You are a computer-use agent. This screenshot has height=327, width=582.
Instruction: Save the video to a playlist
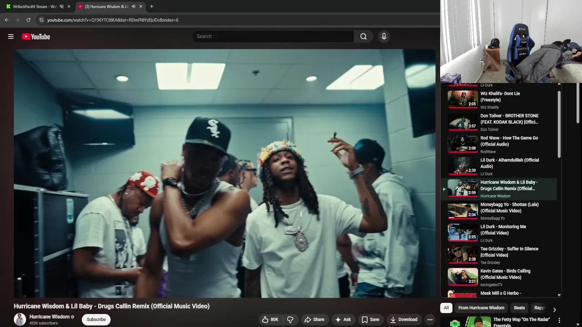370,320
